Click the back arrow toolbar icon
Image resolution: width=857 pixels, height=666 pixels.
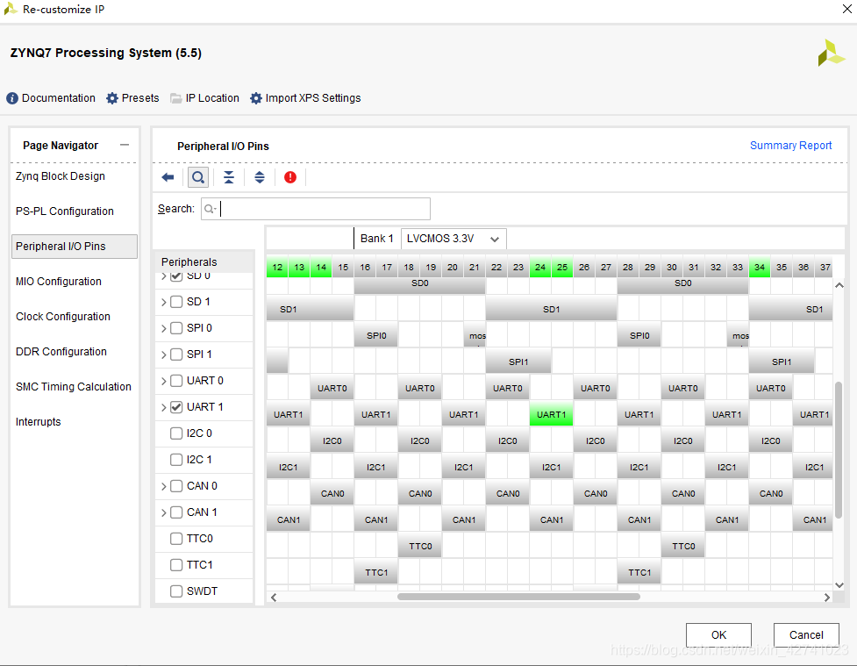click(x=168, y=177)
